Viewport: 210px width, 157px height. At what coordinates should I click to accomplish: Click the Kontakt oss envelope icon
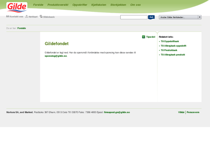8,16
